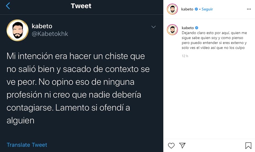Click the kabeto username above the caption
This screenshot has width=255, height=152.
[x=188, y=28]
